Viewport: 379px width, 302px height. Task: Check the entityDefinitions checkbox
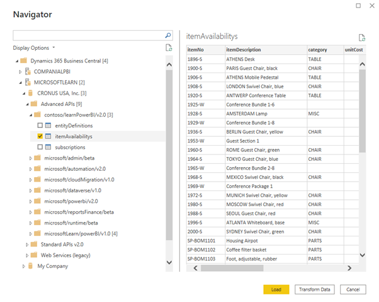pos(40,125)
